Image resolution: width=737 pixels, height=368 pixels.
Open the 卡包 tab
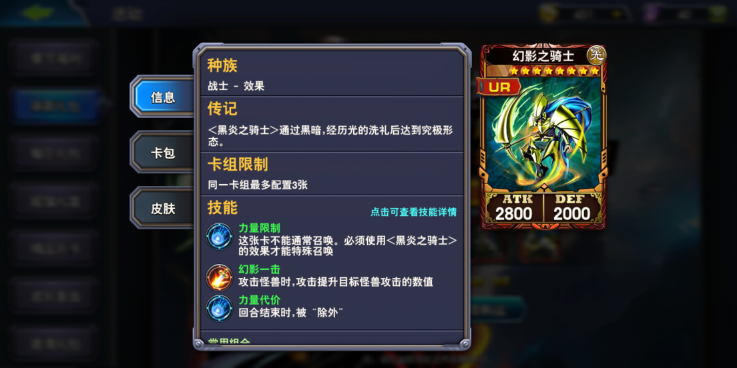click(x=163, y=153)
